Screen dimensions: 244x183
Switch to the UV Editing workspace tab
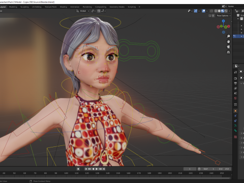point(37,7)
